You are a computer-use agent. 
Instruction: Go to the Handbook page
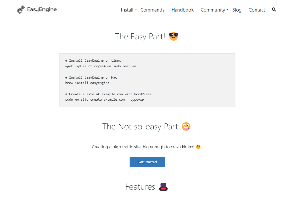pos(182,10)
